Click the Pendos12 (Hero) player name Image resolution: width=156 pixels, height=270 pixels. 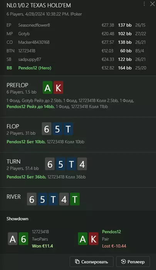click(35, 68)
